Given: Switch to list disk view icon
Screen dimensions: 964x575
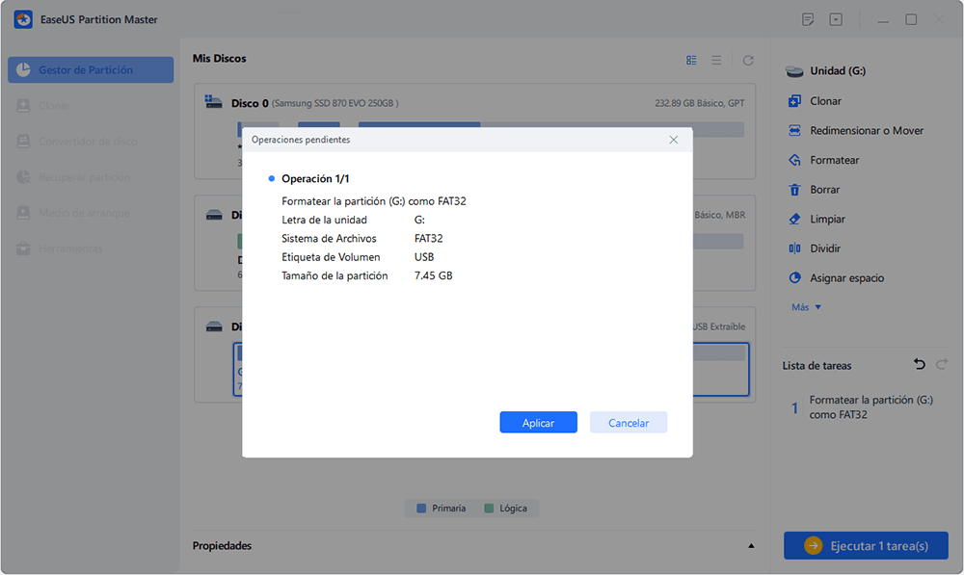Looking at the screenshot, I should coord(716,61).
